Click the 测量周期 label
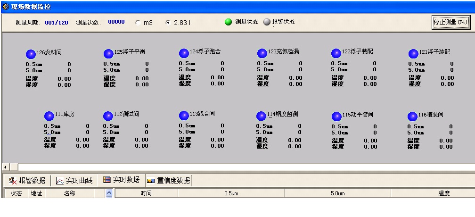Viewport: 475px width, 217px height. coord(28,23)
